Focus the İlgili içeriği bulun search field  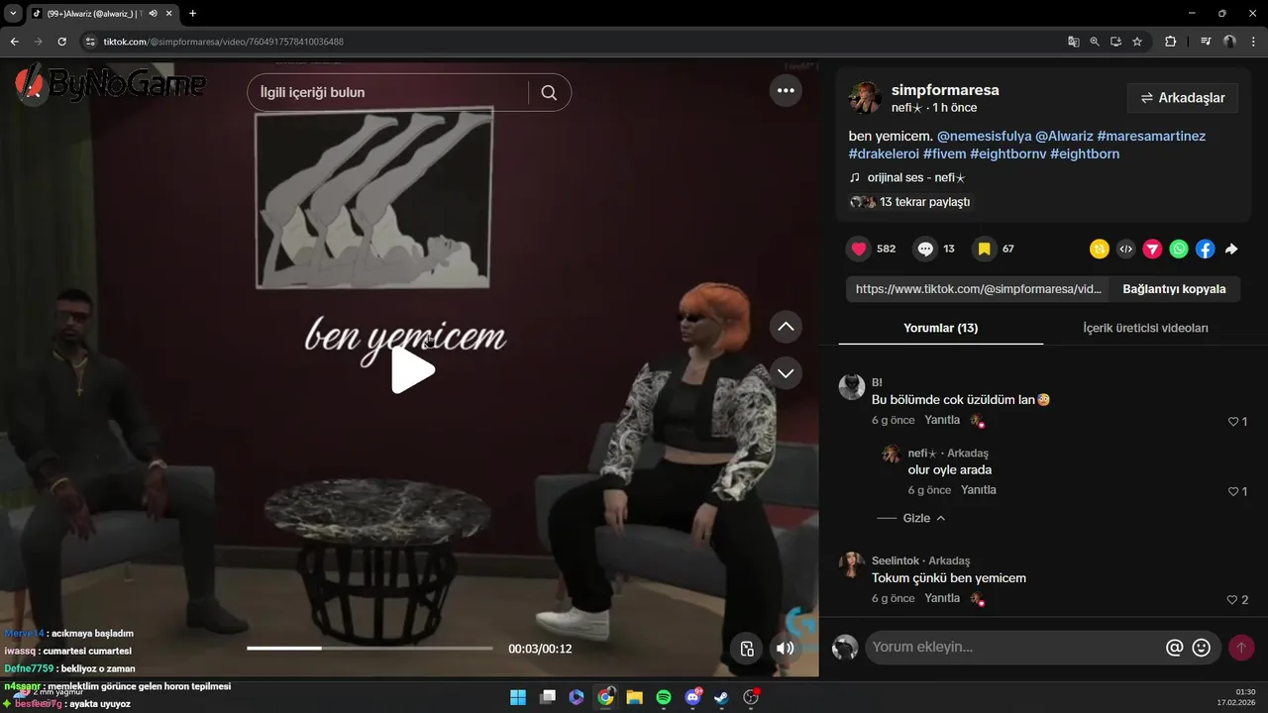pyautogui.click(x=388, y=92)
